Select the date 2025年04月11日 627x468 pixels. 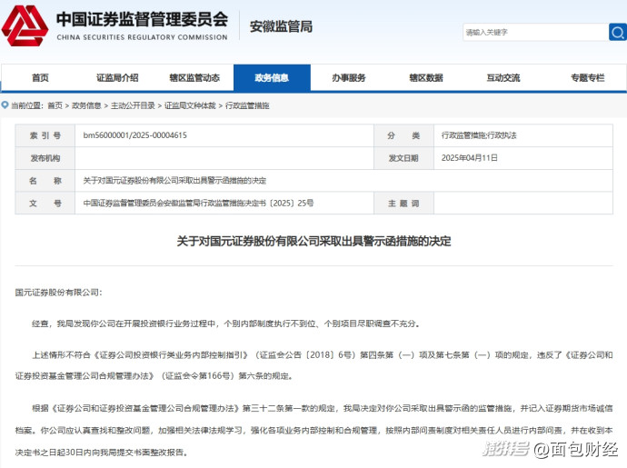click(470, 158)
